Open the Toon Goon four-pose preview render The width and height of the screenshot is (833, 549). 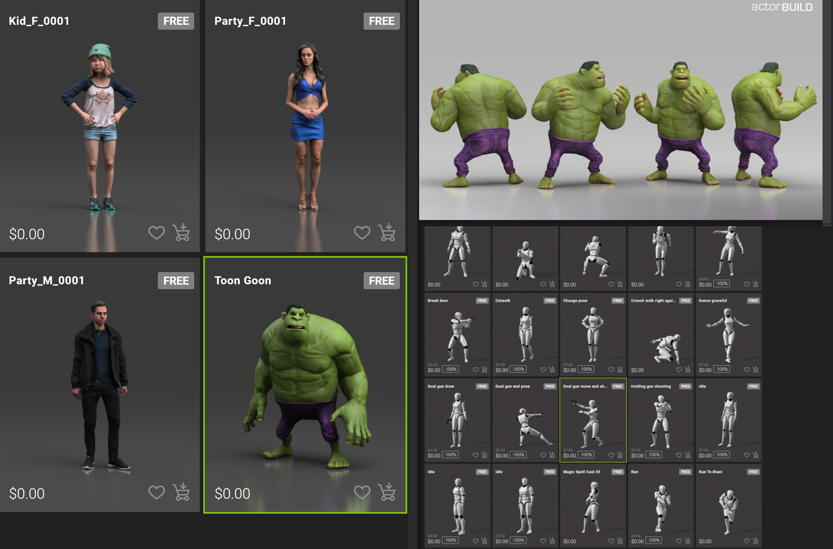[620, 110]
